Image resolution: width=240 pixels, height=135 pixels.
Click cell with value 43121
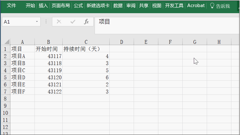(x=48, y=84)
